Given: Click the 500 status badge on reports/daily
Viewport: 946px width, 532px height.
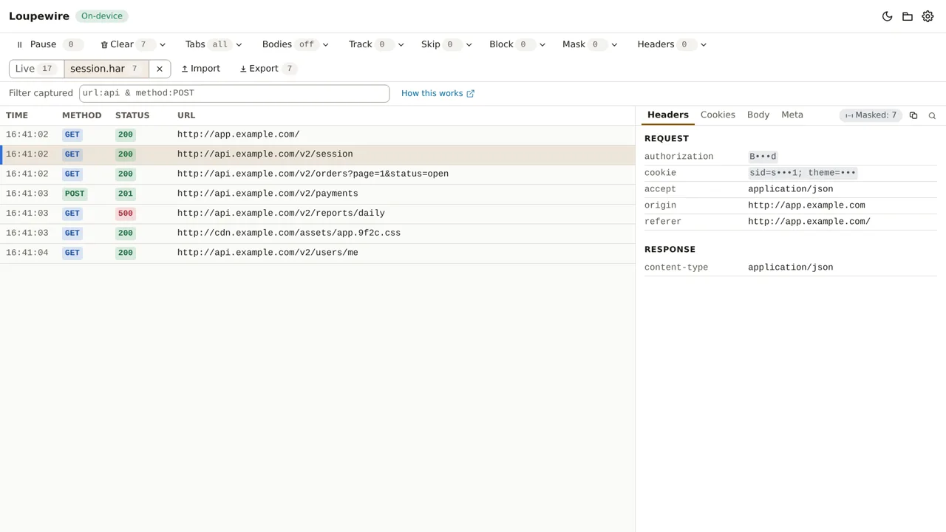Looking at the screenshot, I should [126, 214].
